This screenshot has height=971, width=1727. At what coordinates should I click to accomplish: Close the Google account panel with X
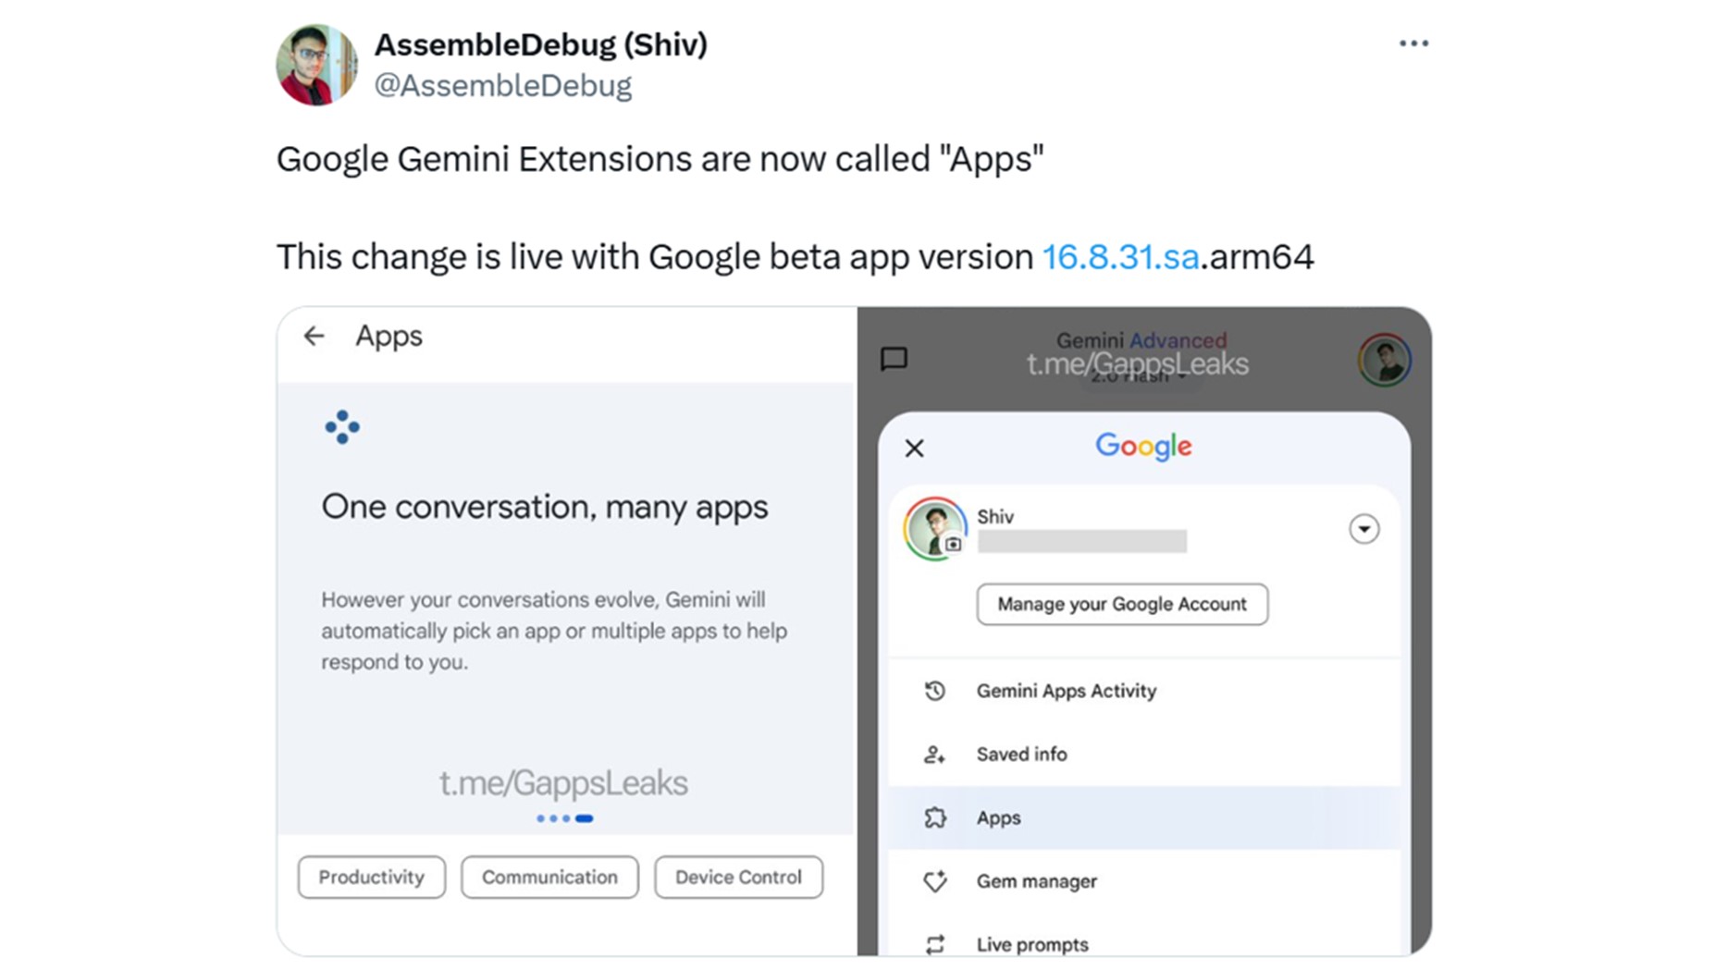[914, 449]
